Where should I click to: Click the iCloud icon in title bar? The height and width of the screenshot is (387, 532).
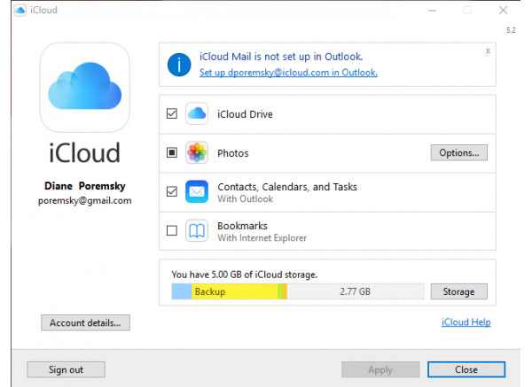pyautogui.click(x=20, y=10)
